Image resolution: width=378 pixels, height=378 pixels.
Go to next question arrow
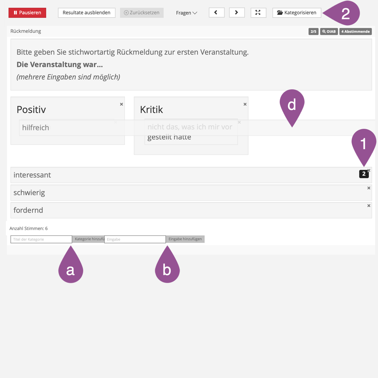tap(237, 13)
